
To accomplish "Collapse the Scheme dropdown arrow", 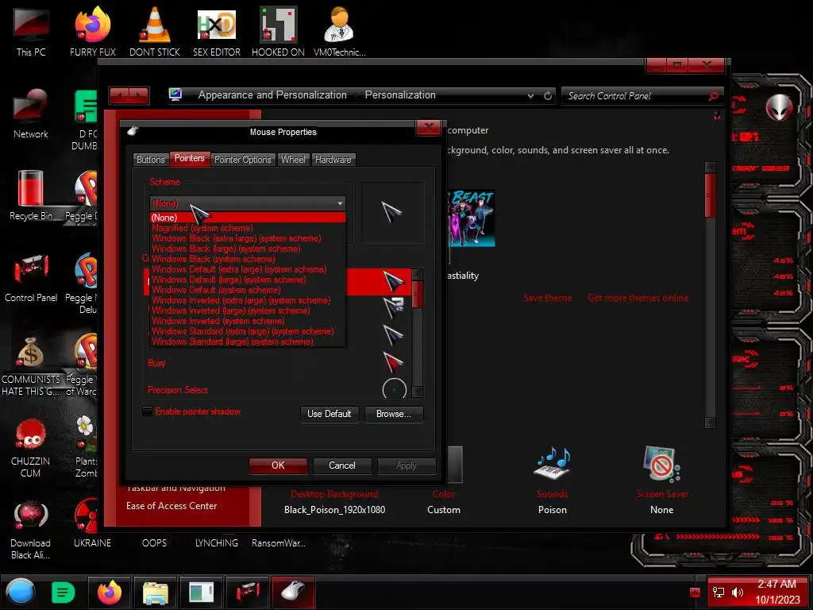I will tap(340, 203).
